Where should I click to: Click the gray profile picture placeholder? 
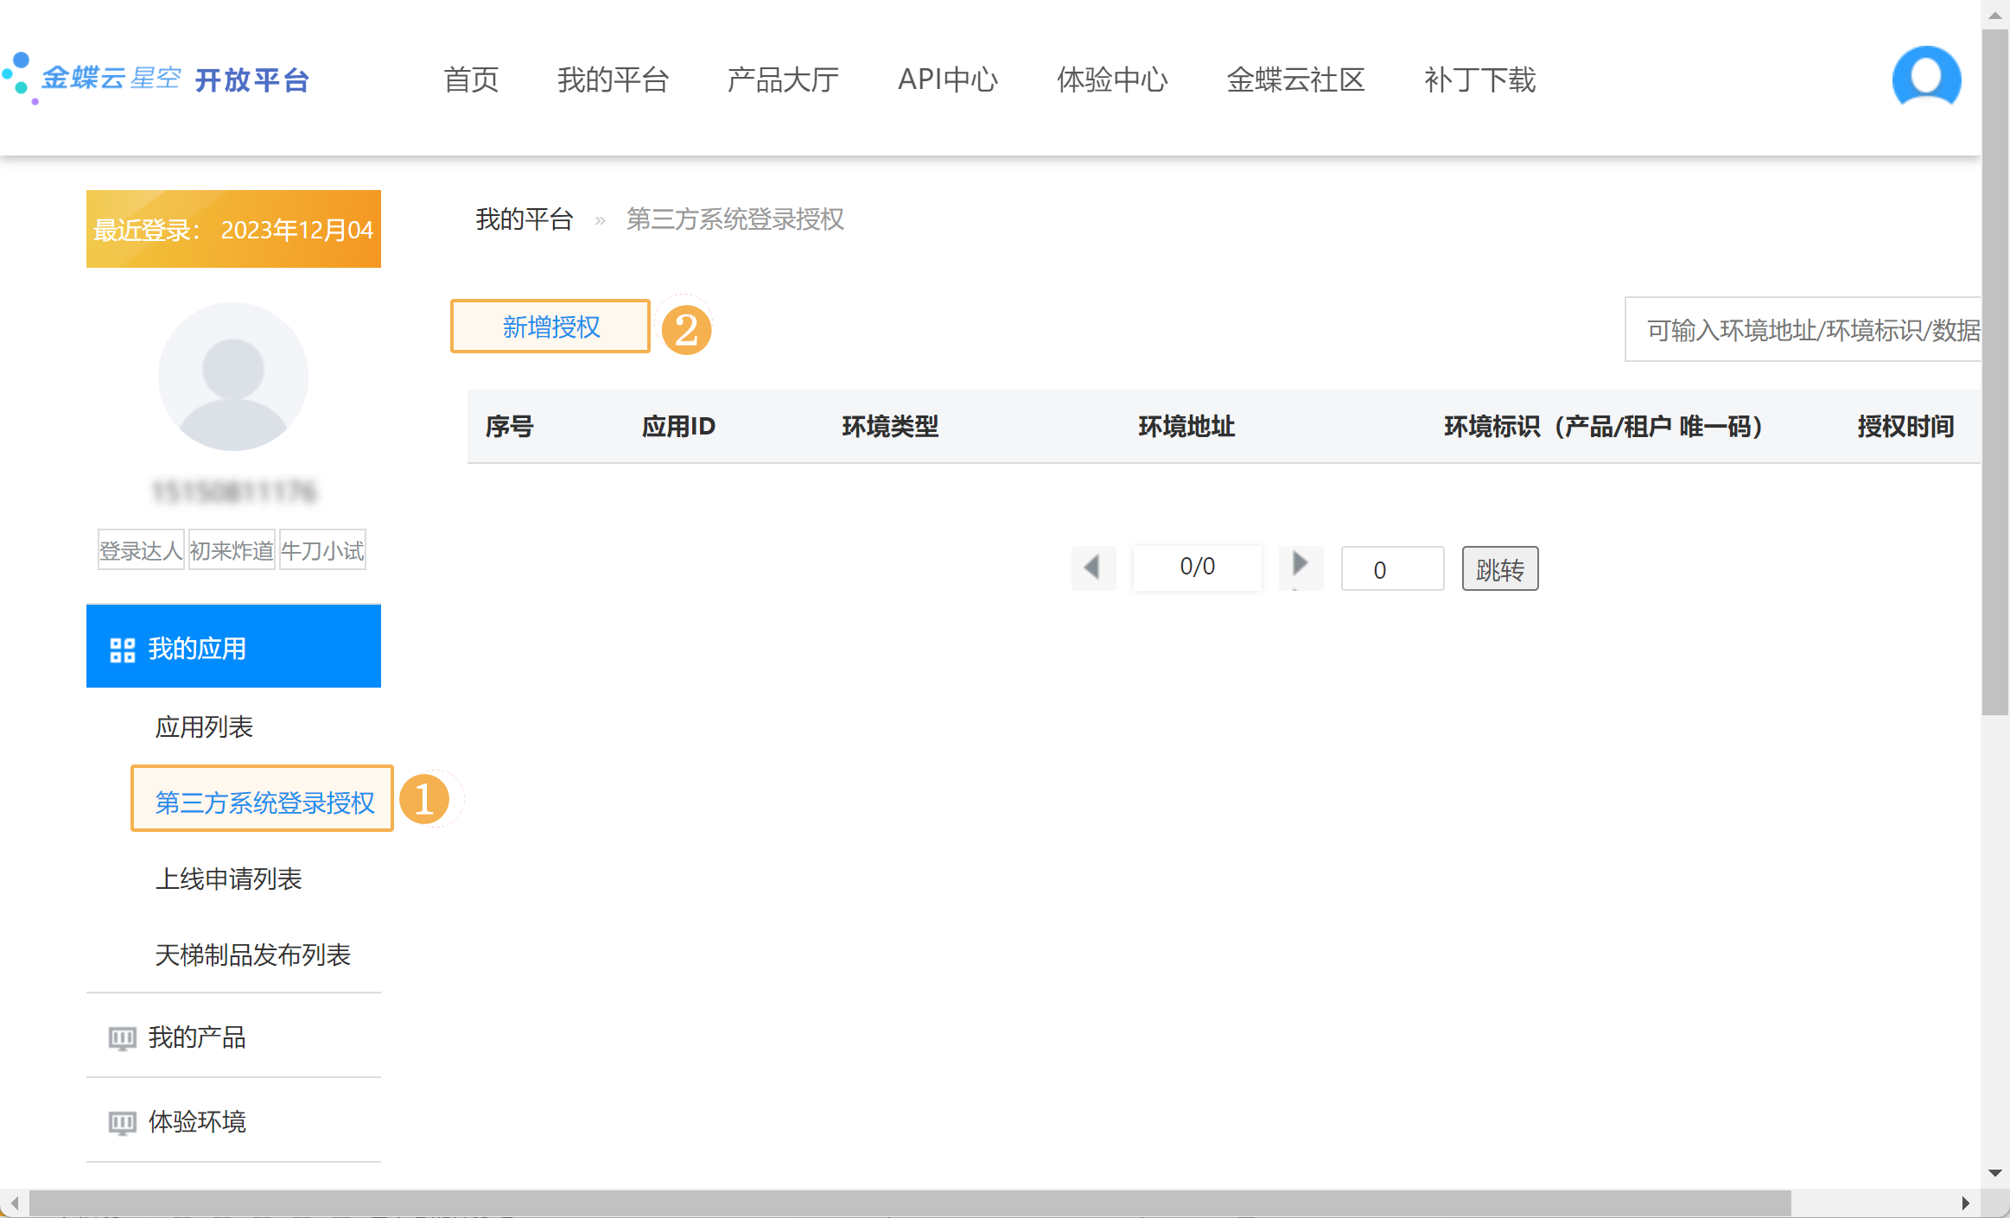point(233,377)
